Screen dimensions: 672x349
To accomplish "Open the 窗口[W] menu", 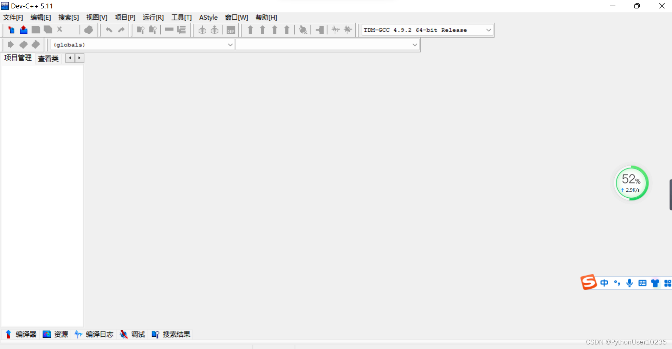I will coord(237,18).
